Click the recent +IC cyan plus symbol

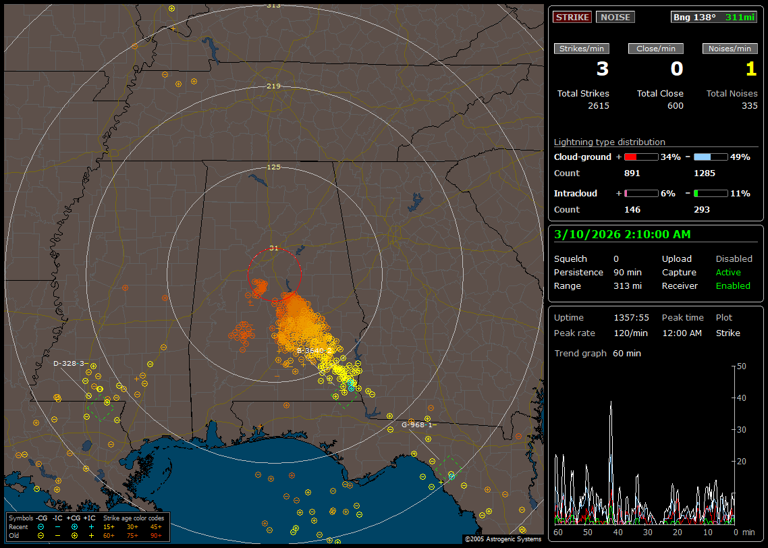click(91, 526)
